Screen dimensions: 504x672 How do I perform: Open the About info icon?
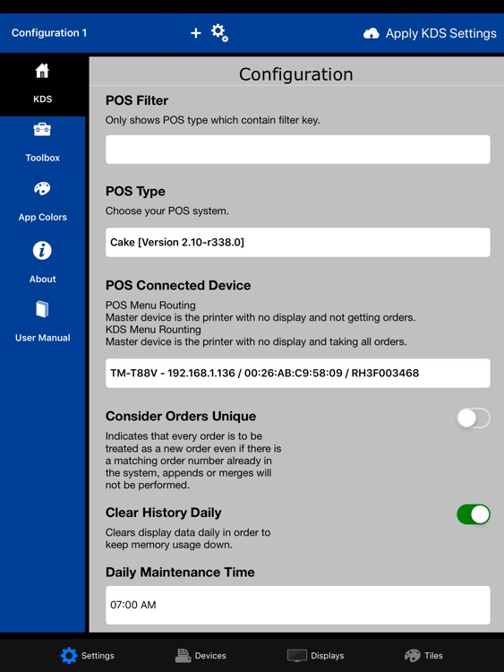click(42, 250)
